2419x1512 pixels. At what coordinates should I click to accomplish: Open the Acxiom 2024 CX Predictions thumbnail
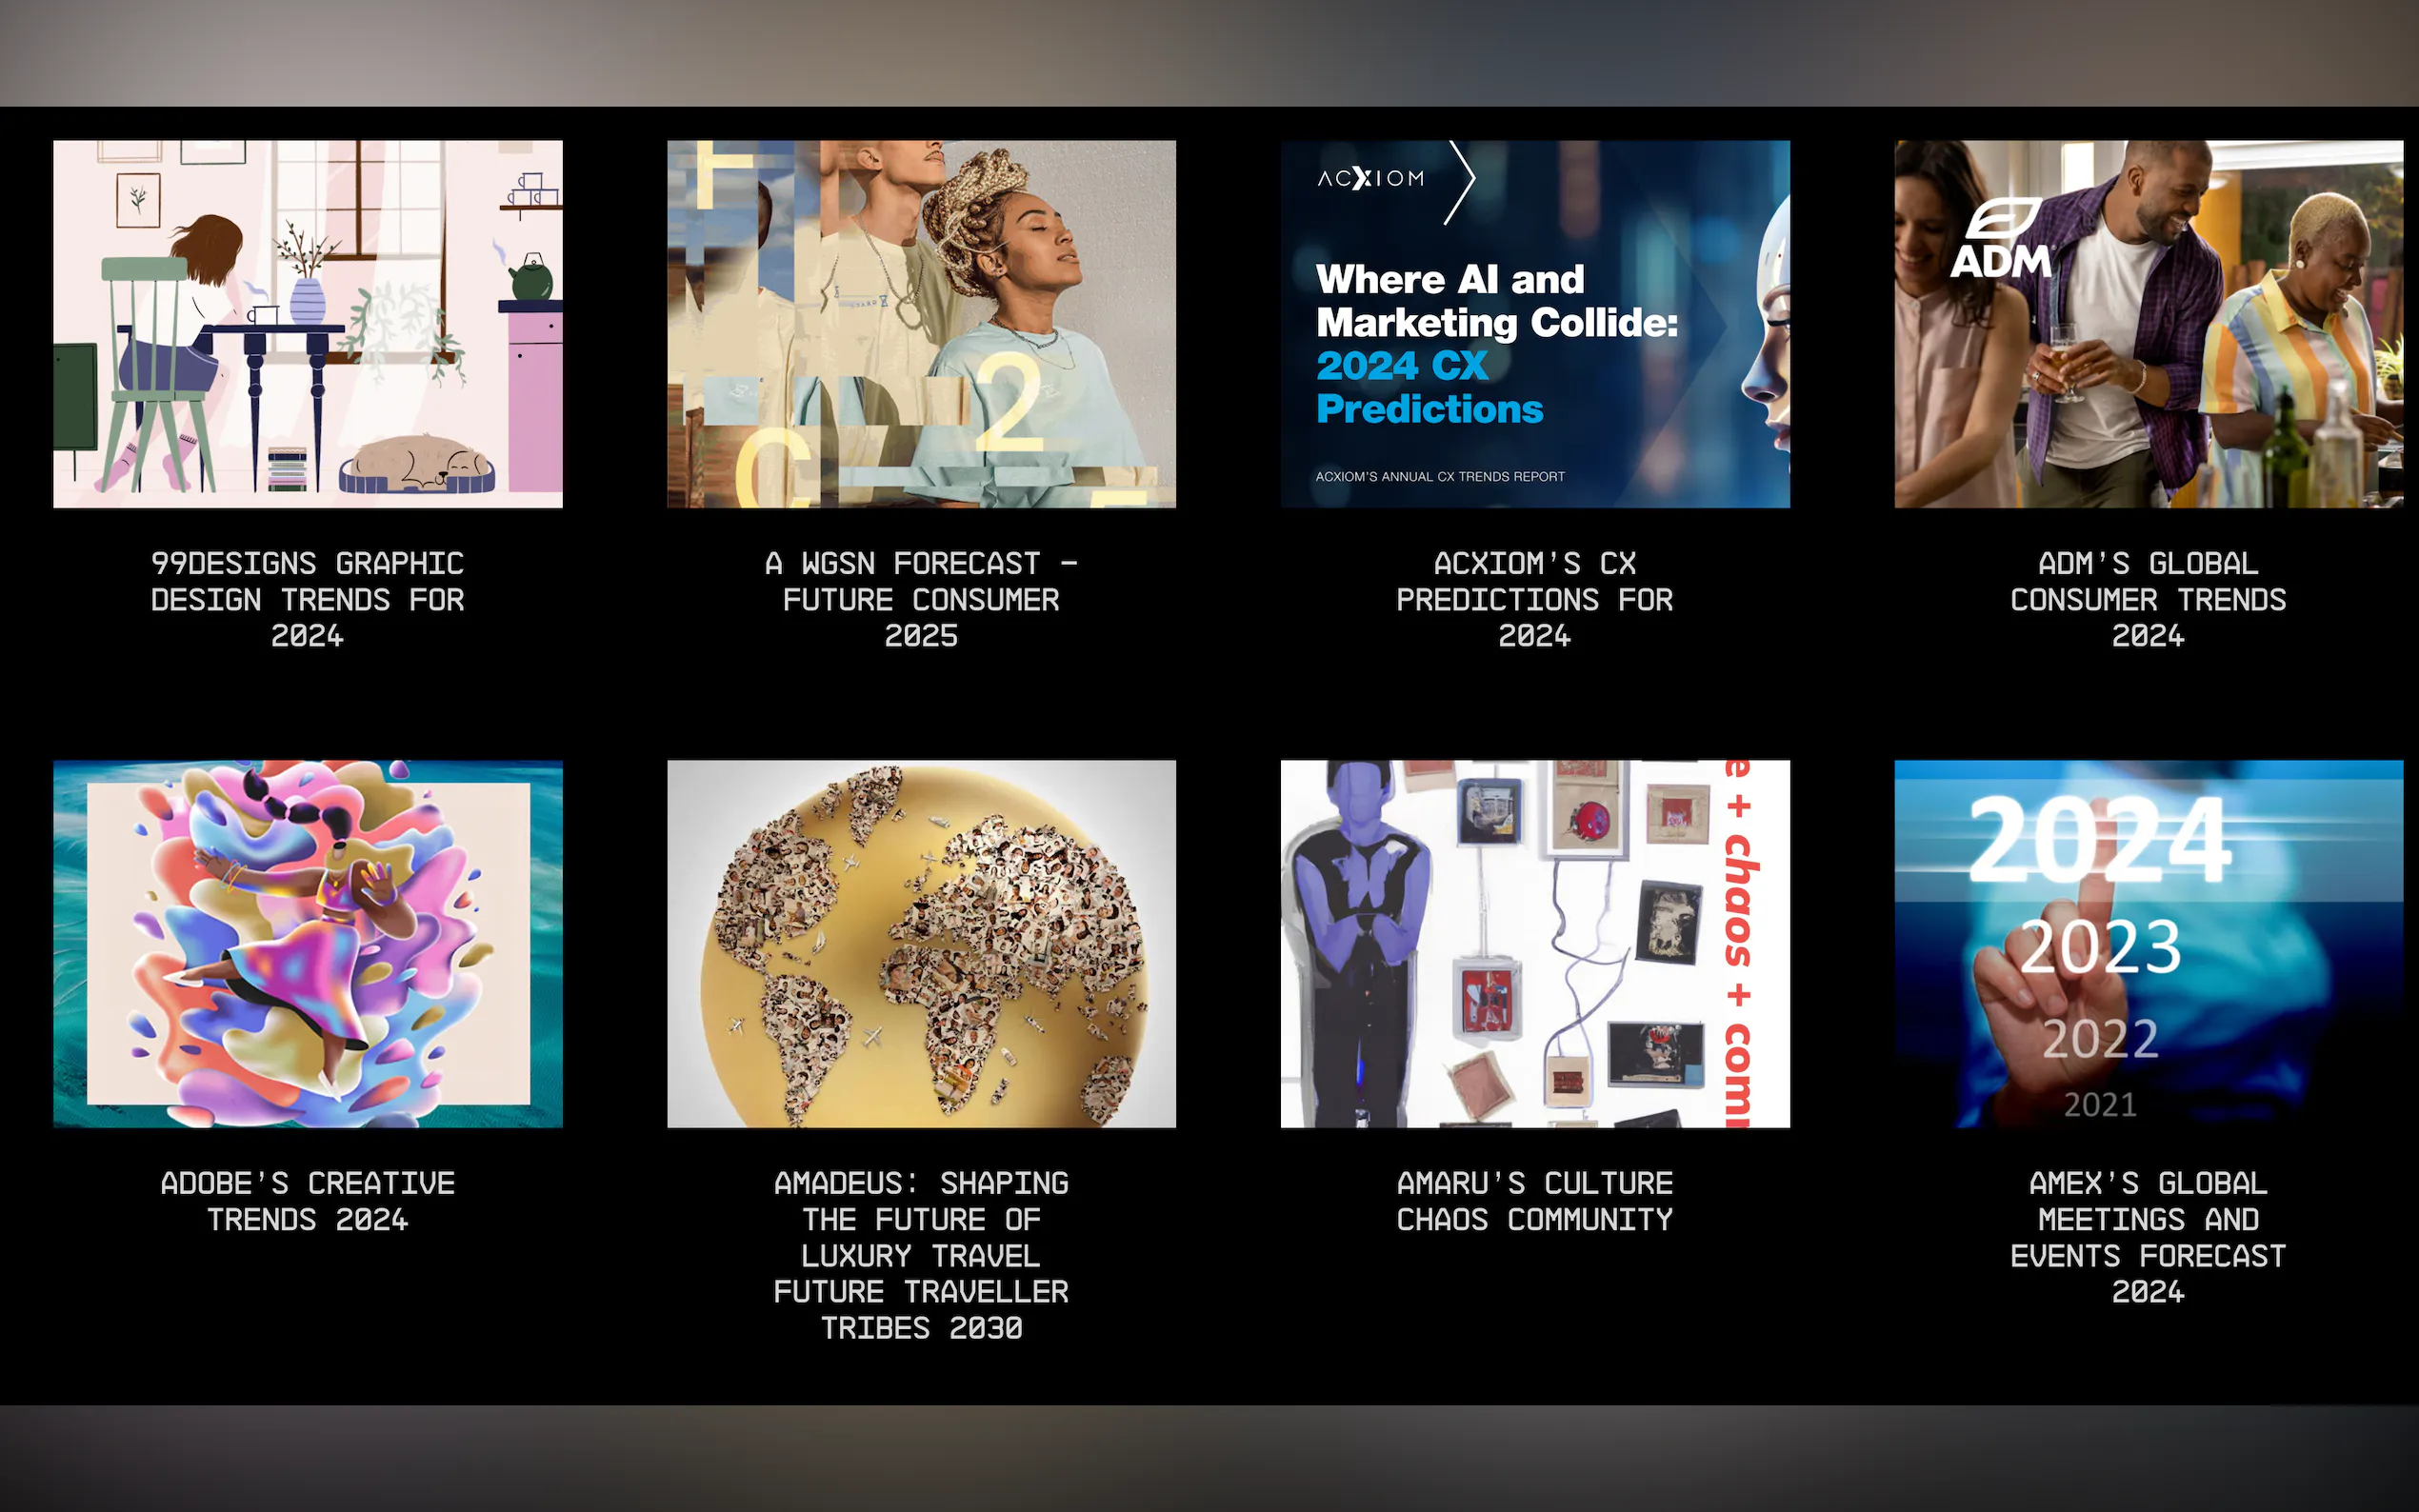point(1535,324)
